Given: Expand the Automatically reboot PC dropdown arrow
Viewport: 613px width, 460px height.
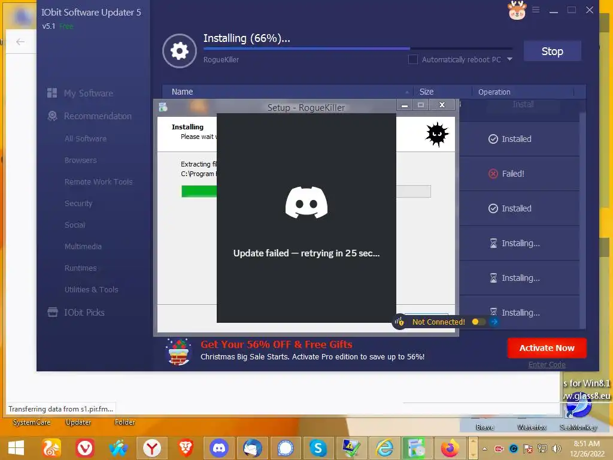Looking at the screenshot, I should [509, 59].
